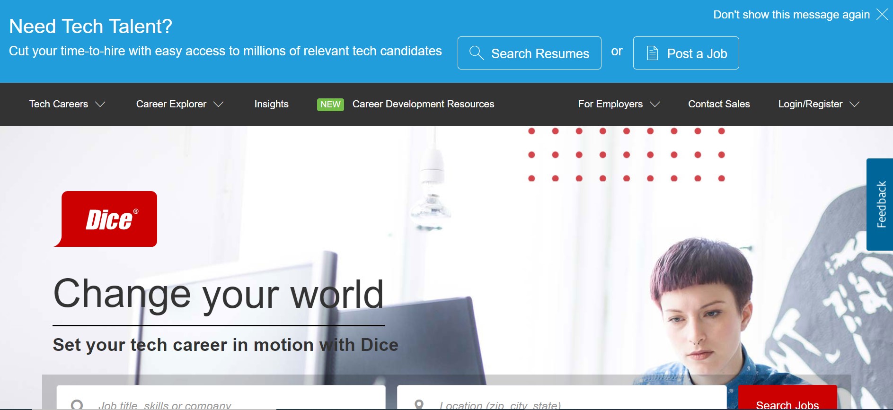Click the search icon in job field

(77, 405)
